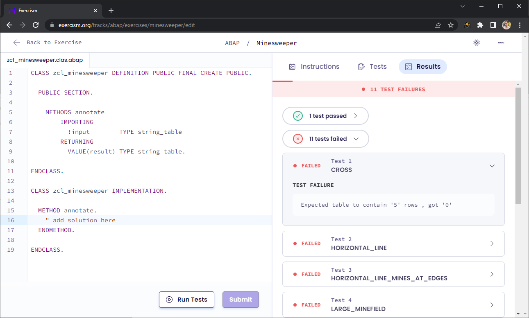Expand Test 2 HORIZONTAL_LINE result
This screenshot has width=529, height=318.
pyautogui.click(x=393, y=244)
